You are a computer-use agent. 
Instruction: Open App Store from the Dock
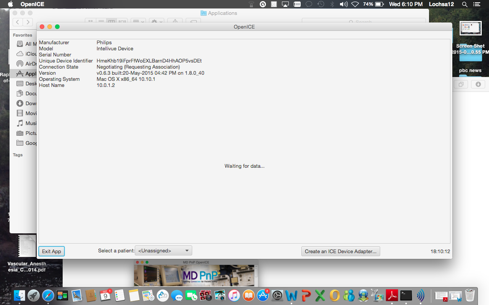[x=263, y=295]
